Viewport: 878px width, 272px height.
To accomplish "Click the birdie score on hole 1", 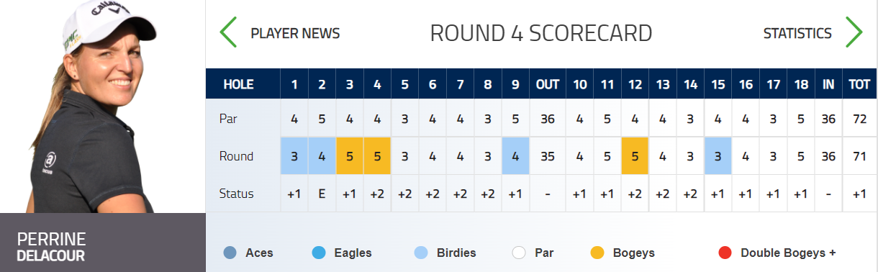I will (x=294, y=156).
